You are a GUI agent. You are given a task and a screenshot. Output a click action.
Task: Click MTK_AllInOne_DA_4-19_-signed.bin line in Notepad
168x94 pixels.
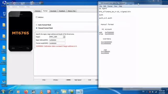115,12
